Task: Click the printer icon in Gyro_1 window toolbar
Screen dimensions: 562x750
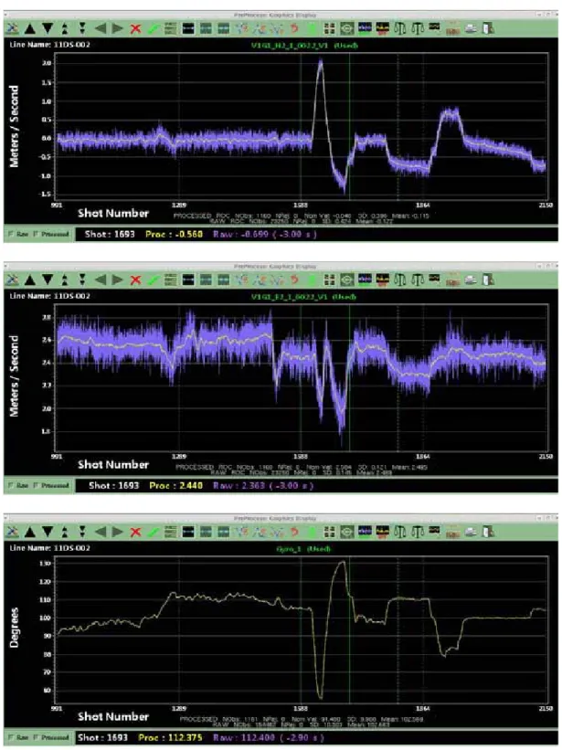Action: click(x=471, y=532)
